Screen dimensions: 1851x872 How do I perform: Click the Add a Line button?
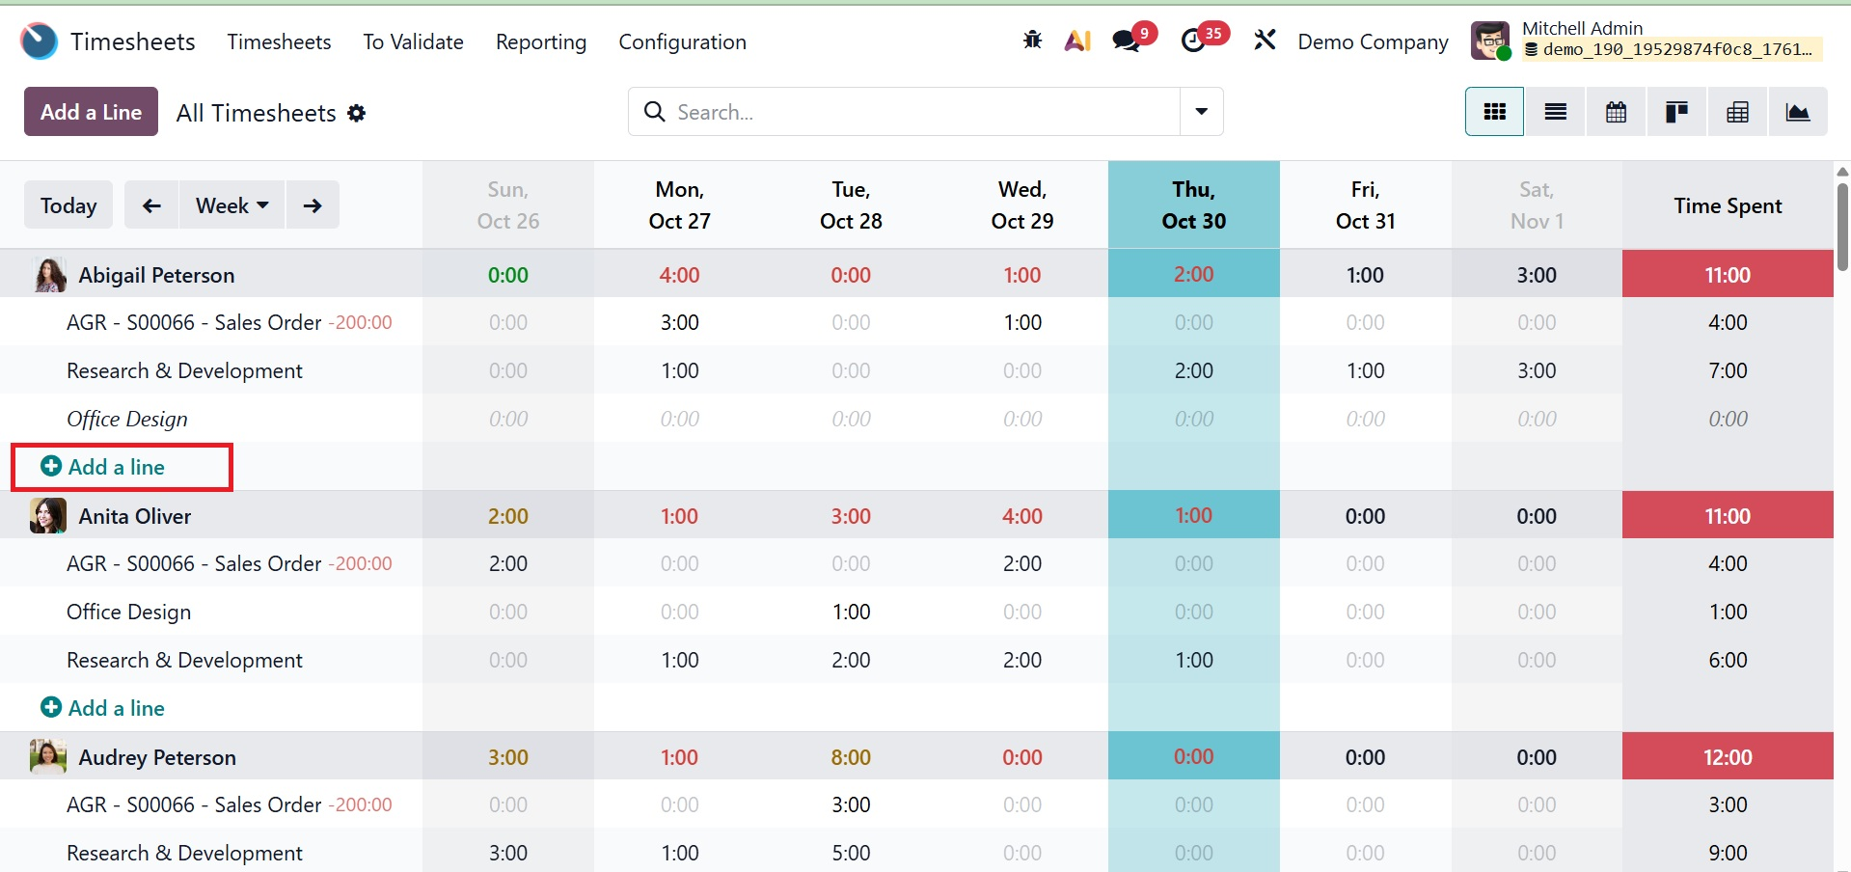click(x=91, y=112)
